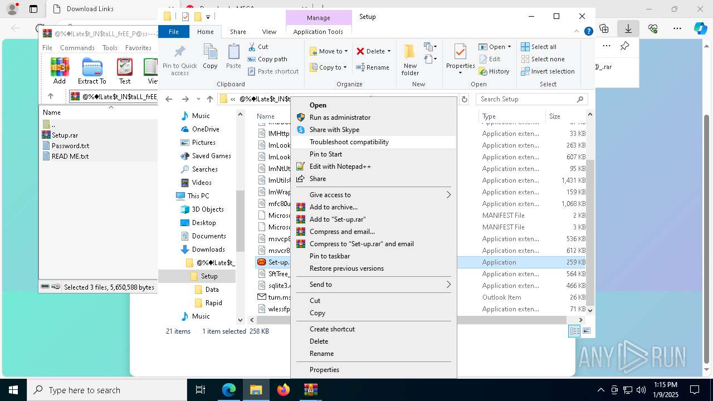Click History in Open group

click(x=494, y=71)
